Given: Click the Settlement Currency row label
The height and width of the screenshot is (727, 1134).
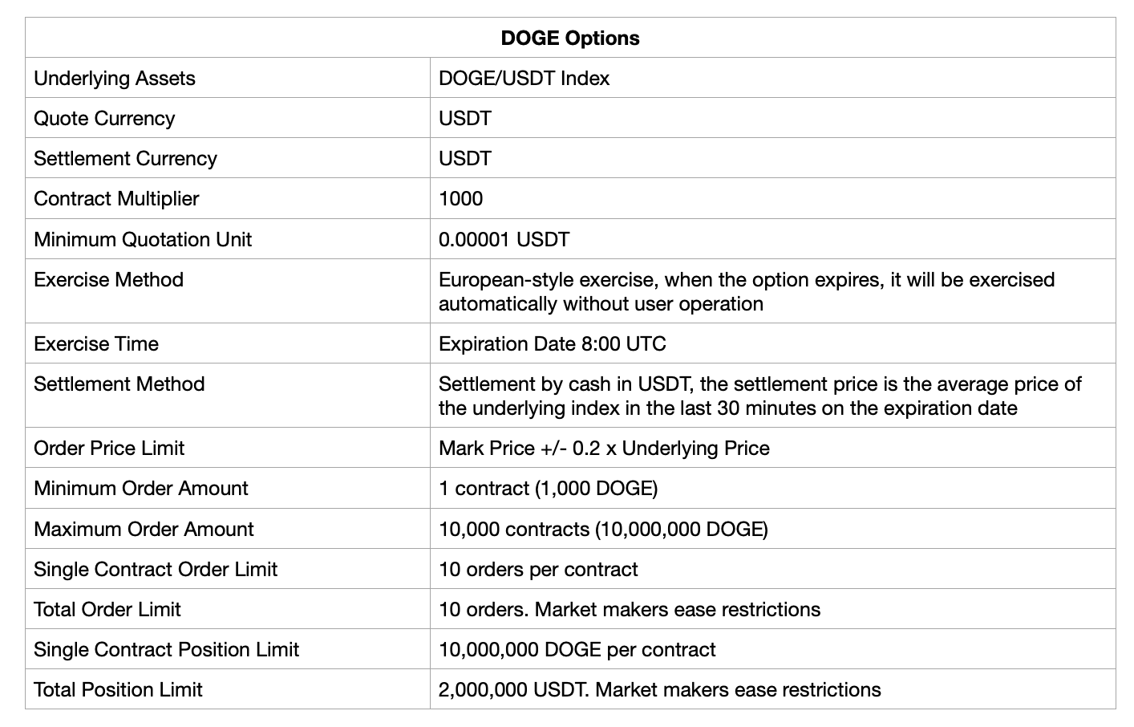Looking at the screenshot, I should point(125,159).
